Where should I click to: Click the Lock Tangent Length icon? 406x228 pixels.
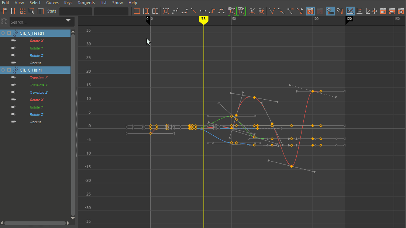coord(300,11)
